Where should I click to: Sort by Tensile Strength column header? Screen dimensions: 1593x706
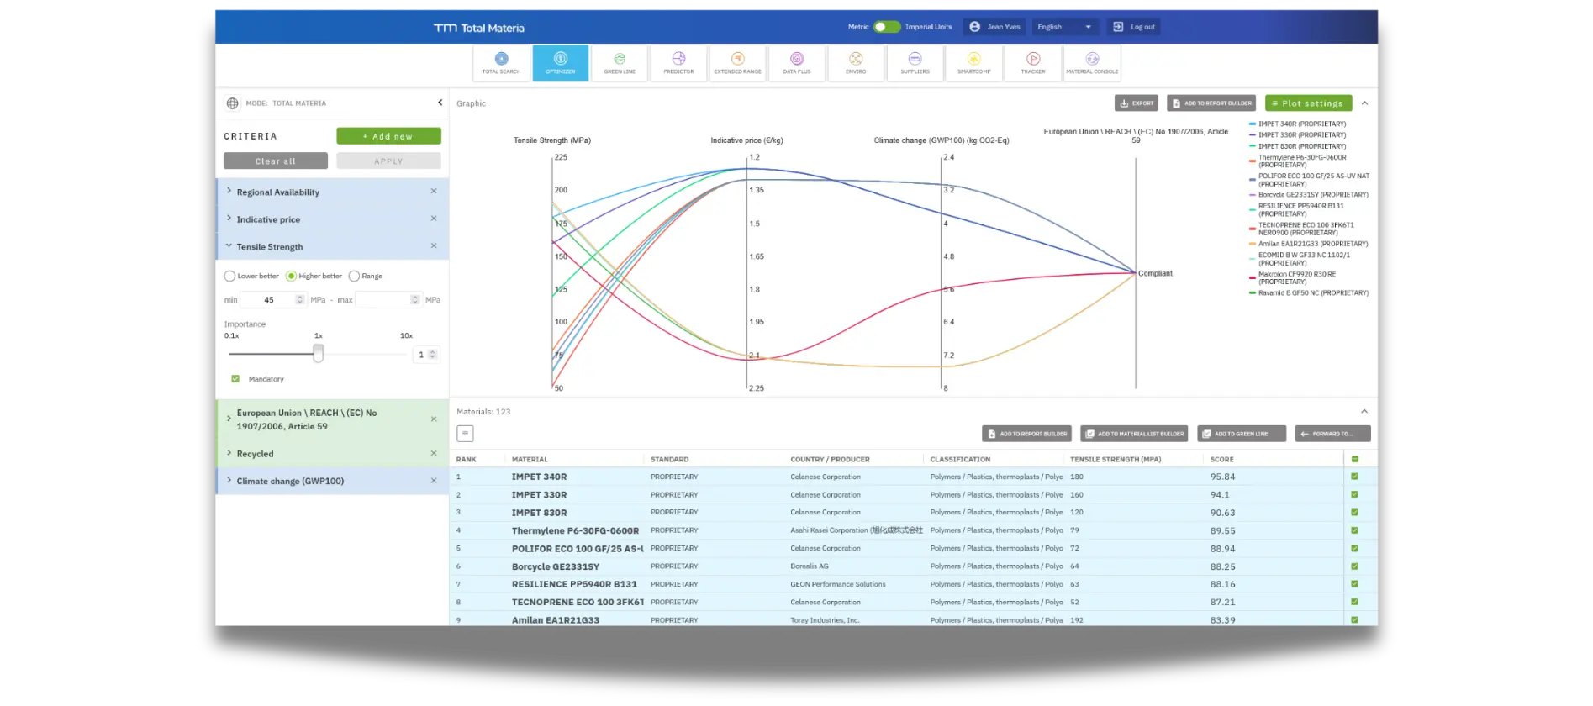pyautogui.click(x=1115, y=460)
